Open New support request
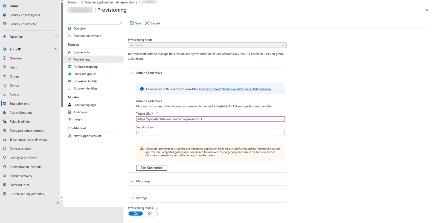This screenshot has height=223, width=435. [x=87, y=136]
